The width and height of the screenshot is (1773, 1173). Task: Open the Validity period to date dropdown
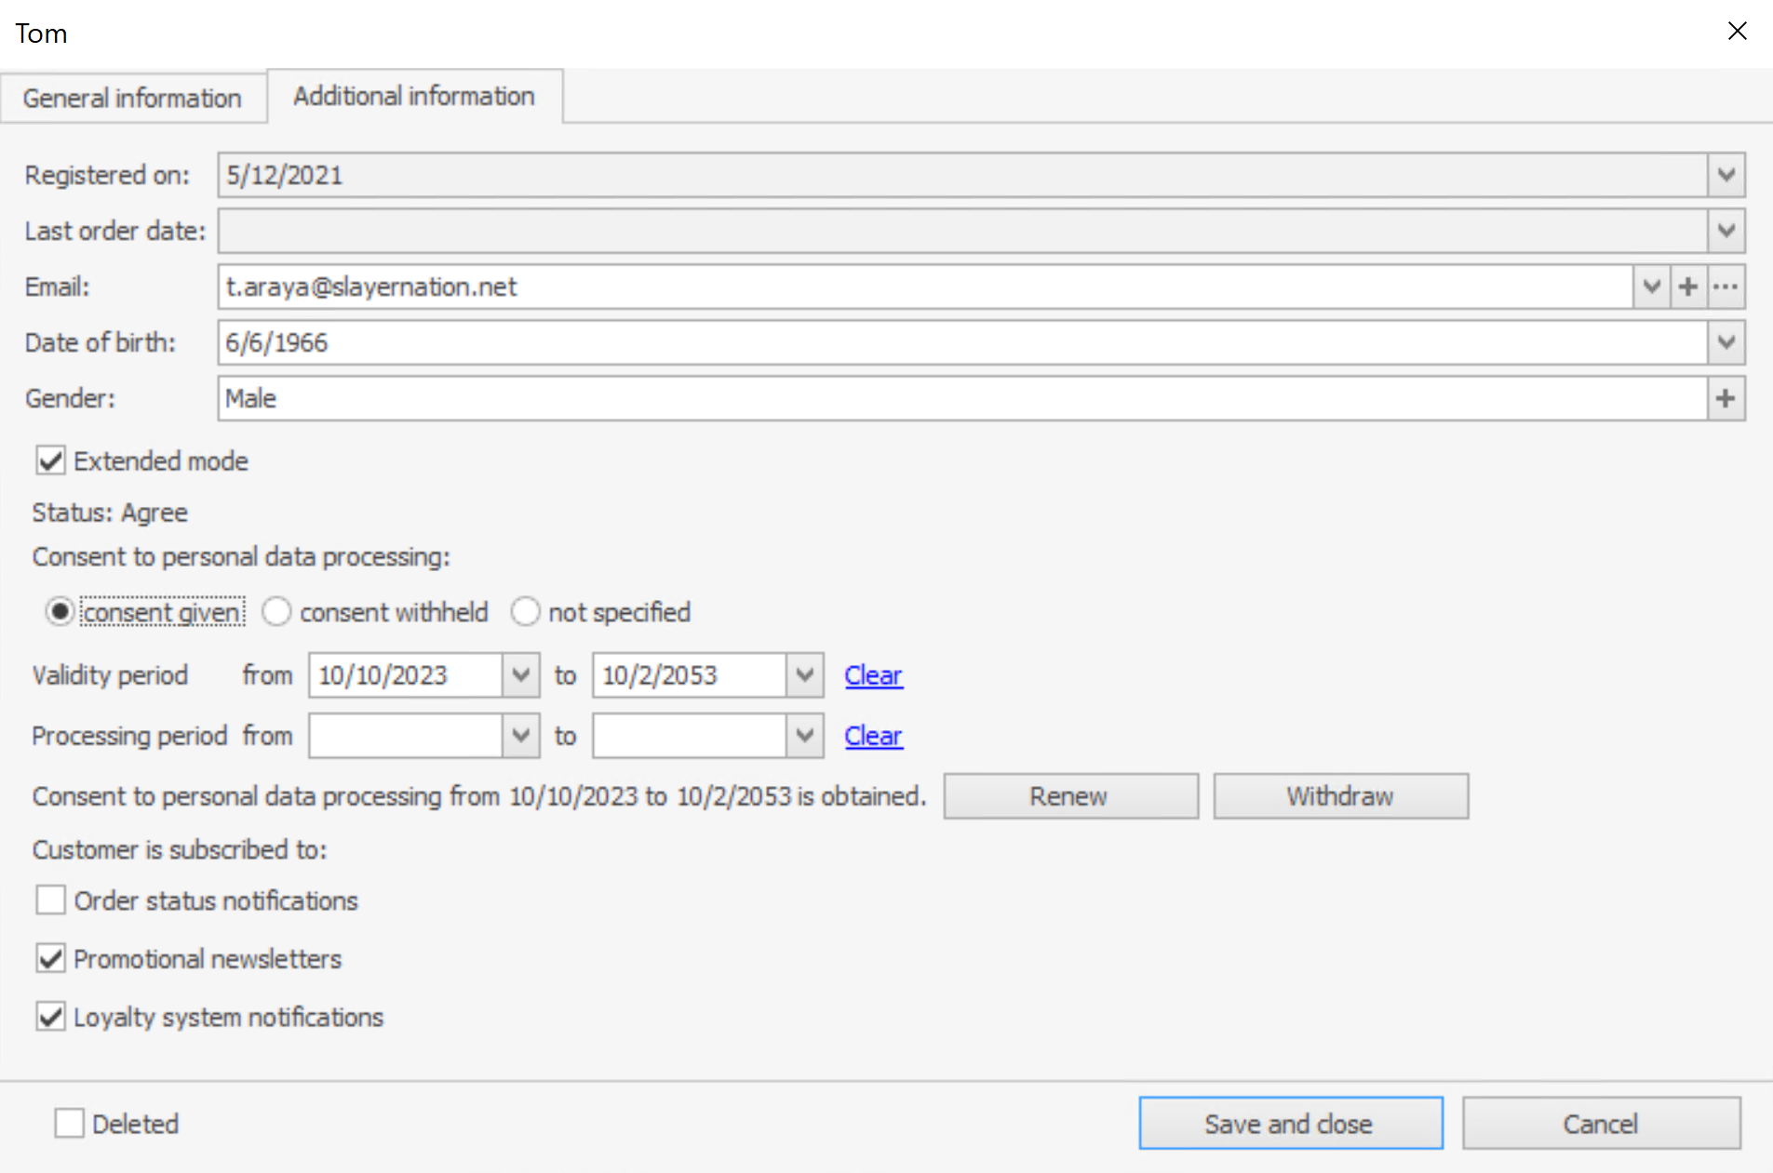pos(805,675)
